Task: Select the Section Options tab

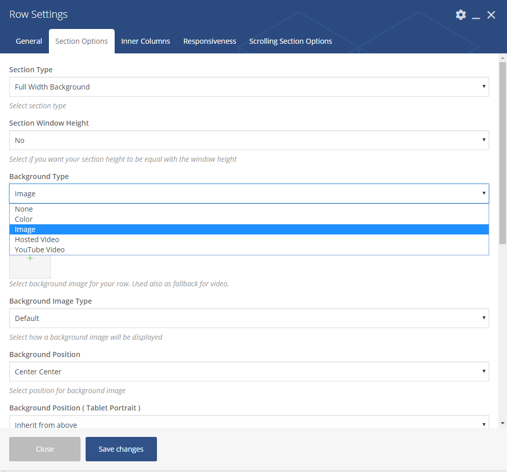Action: 82,41
